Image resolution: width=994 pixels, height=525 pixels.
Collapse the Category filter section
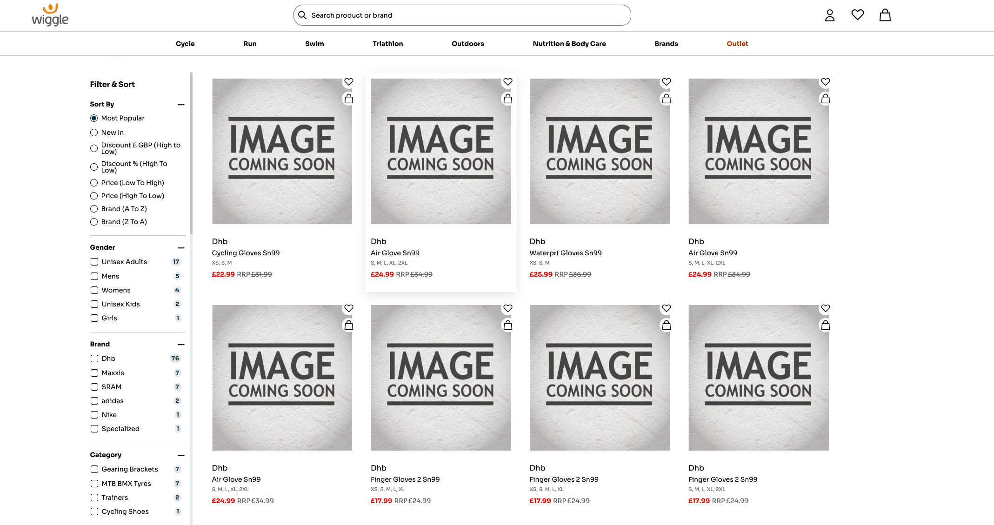point(181,455)
